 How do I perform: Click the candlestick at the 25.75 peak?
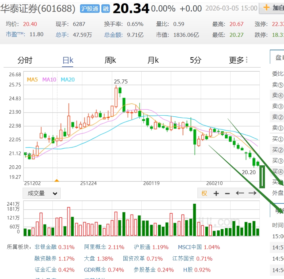click(116, 97)
